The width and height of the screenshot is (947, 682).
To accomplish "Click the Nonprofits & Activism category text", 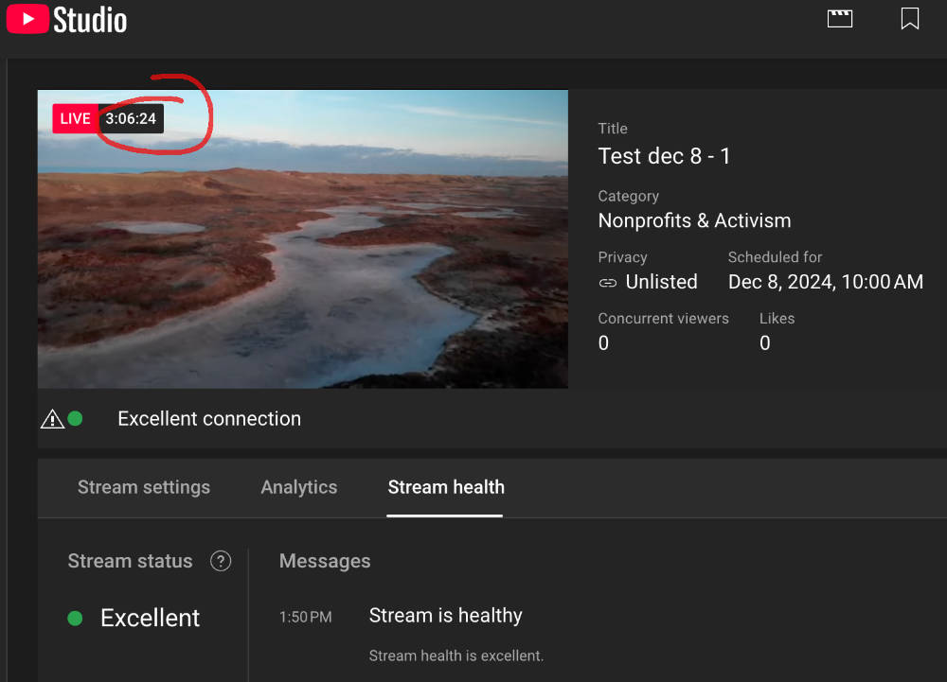I will tap(694, 220).
